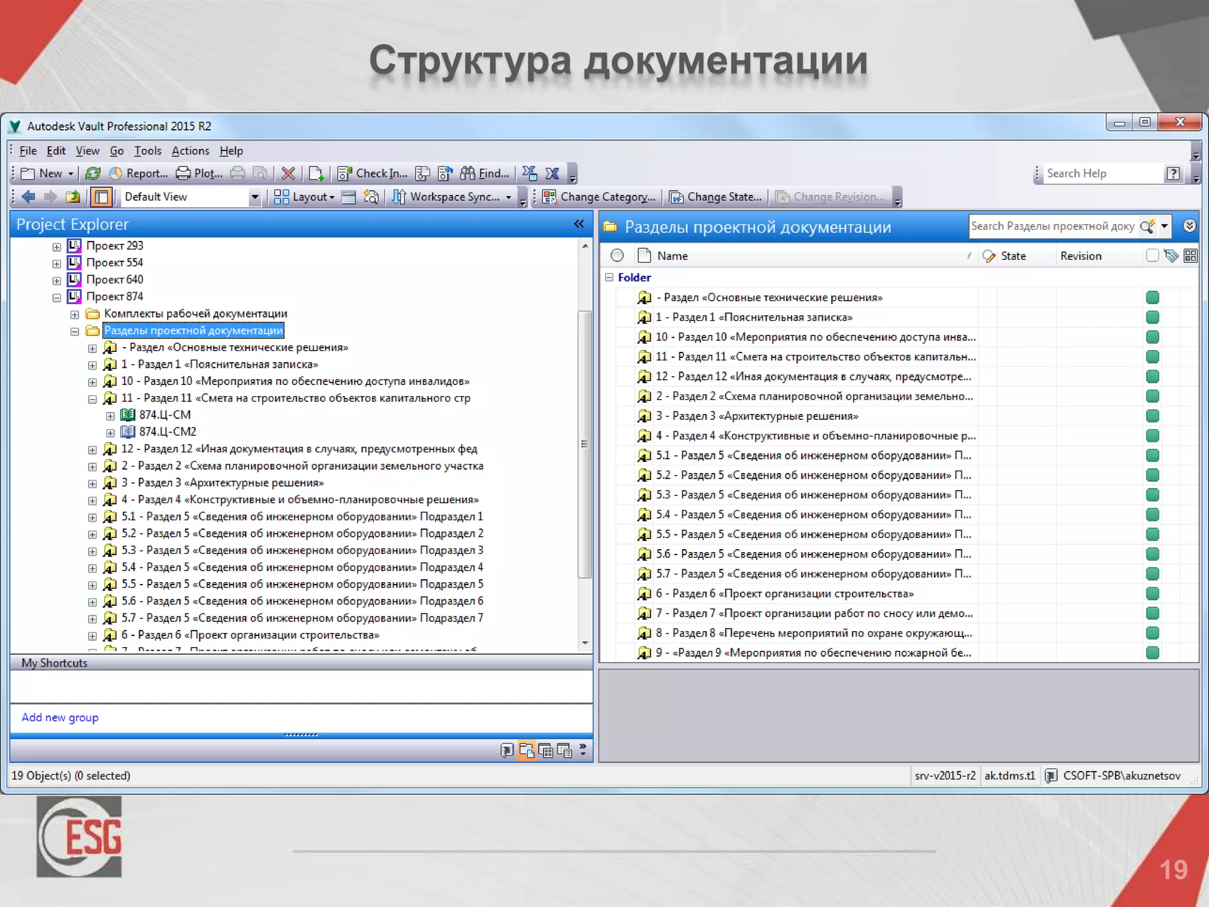
Task: Click the Help question mark icon
Action: point(1174,173)
